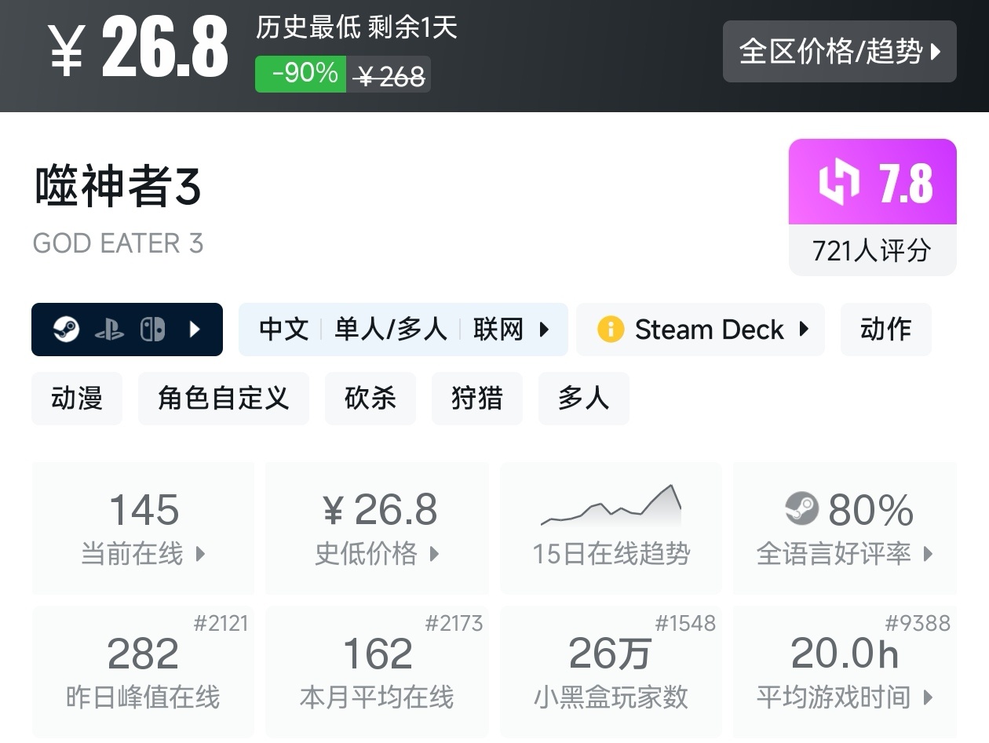Click the Steam Deck yellow info icon
The height and width of the screenshot is (743, 989).
[x=610, y=330]
